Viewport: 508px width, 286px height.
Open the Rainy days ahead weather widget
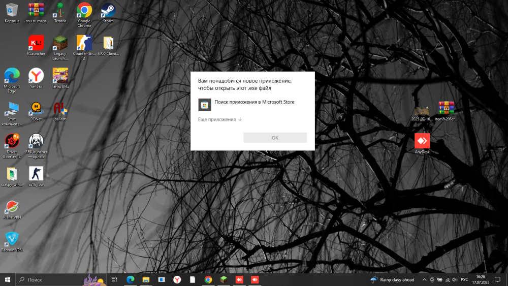coord(392,279)
